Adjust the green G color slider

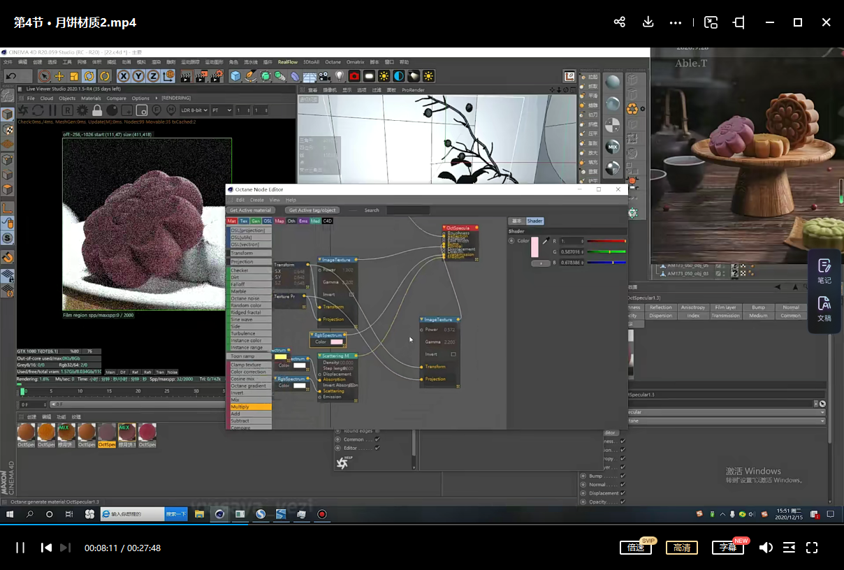tap(606, 251)
